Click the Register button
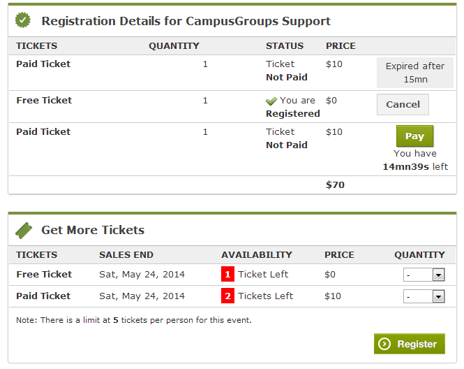This screenshot has height=369, width=464. tap(410, 344)
